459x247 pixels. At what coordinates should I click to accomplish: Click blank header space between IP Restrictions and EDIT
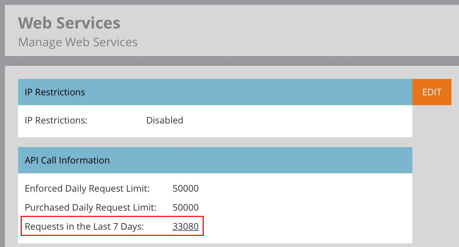[x=246, y=92]
